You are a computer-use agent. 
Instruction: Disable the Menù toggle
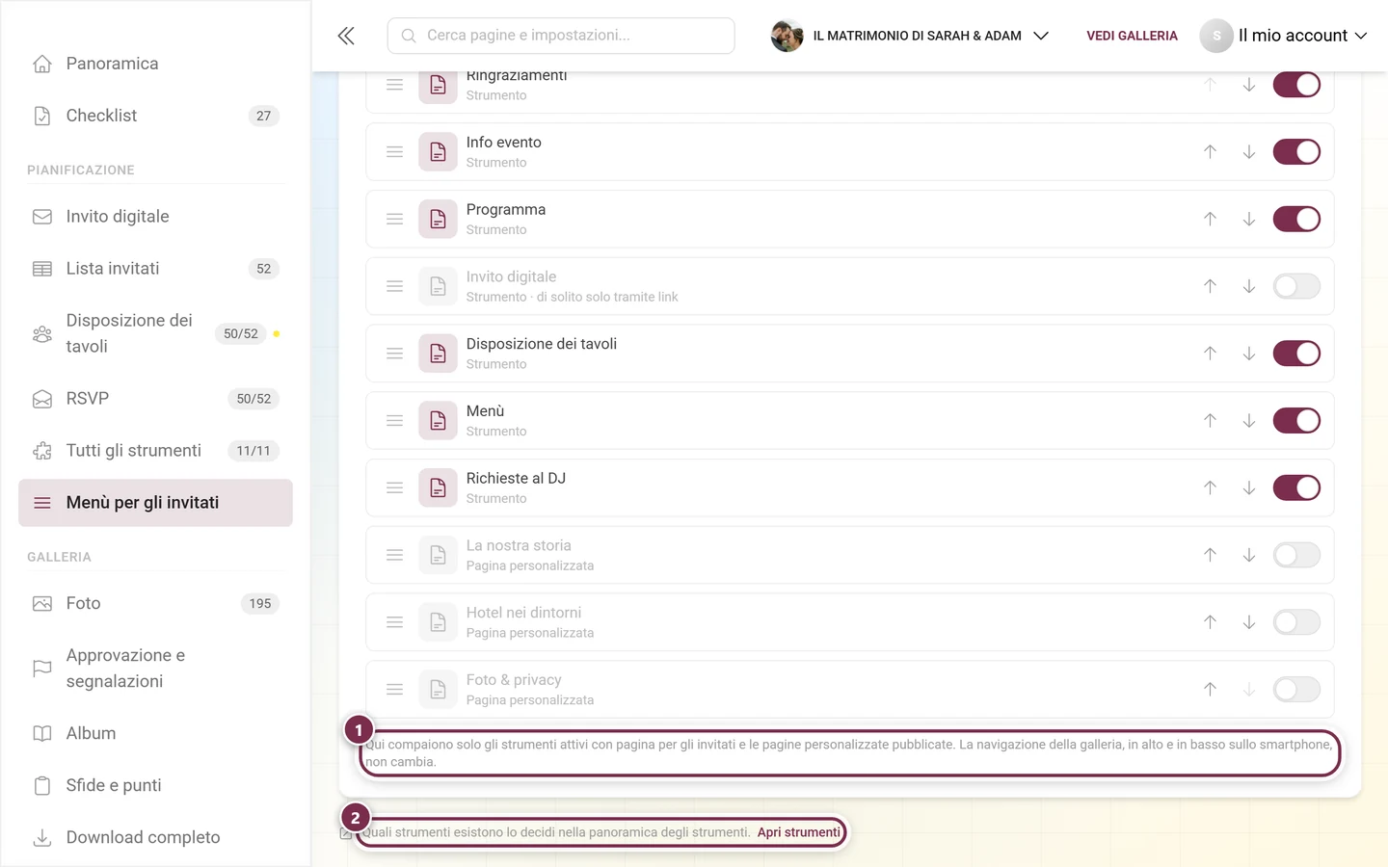click(1296, 421)
